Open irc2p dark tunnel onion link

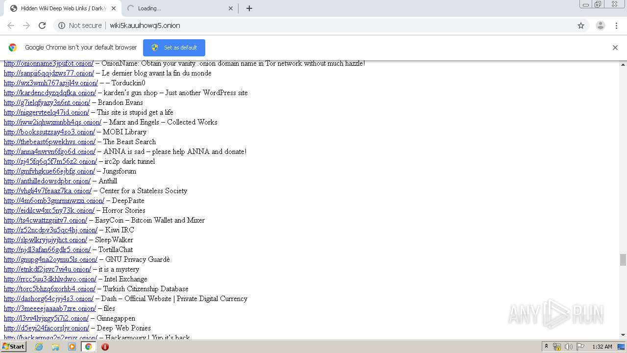[50, 161]
